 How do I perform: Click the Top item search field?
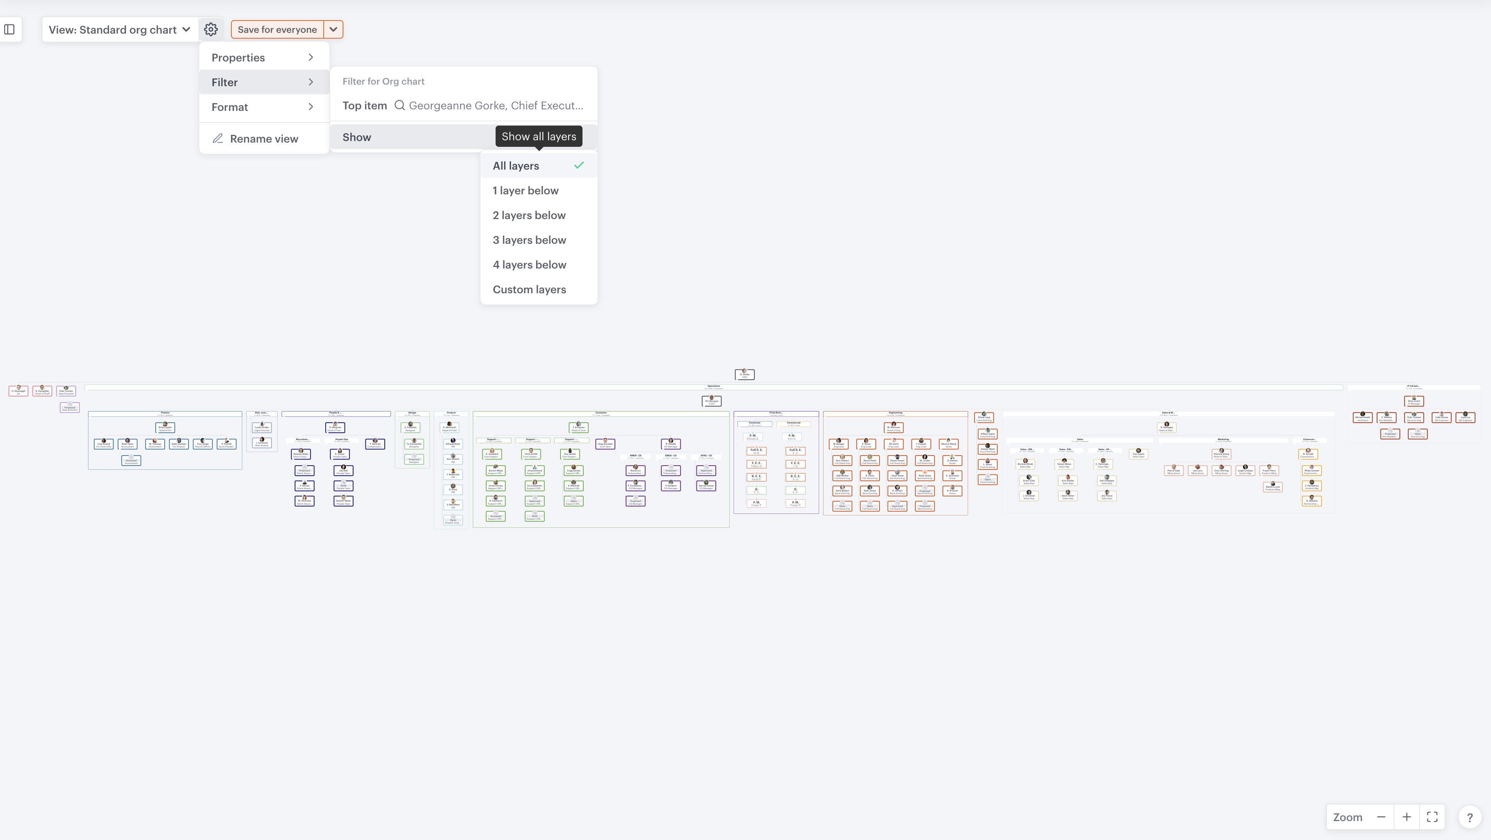496,105
